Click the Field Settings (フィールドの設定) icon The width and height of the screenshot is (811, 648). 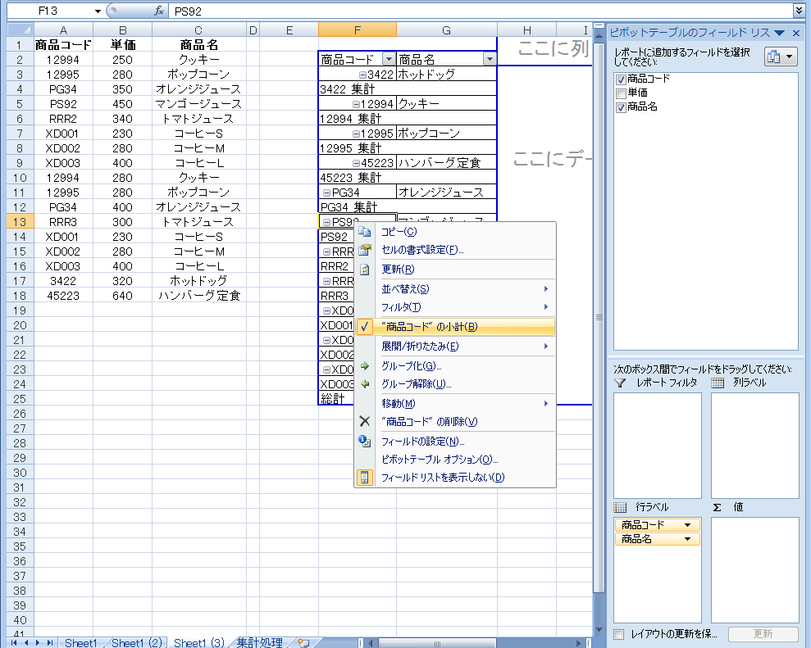366,442
